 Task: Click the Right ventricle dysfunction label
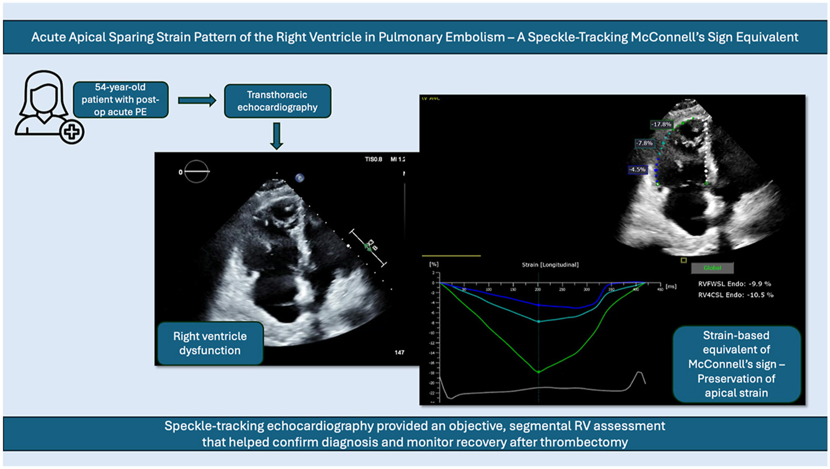click(210, 343)
